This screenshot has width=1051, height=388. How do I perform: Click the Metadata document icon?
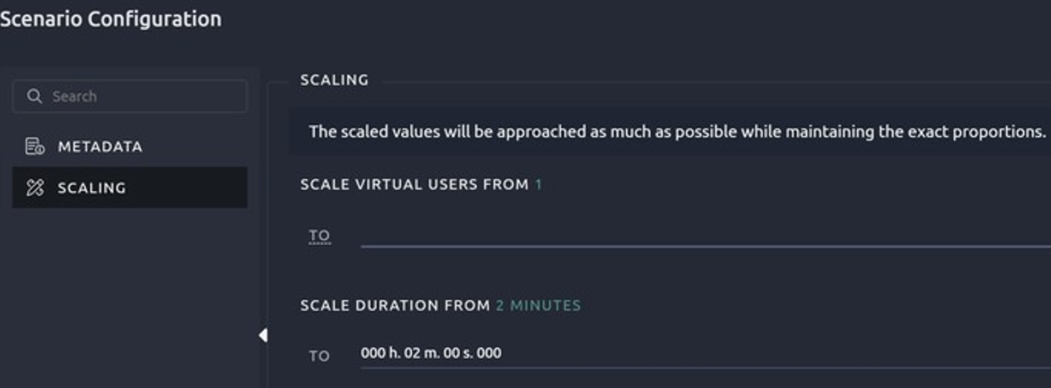[35, 147]
